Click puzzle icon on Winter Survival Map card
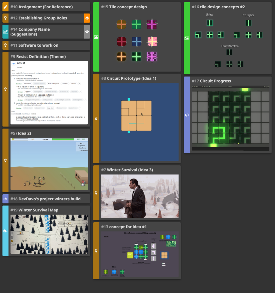Viewport: 275px width, 293px height. [x=5, y=231]
